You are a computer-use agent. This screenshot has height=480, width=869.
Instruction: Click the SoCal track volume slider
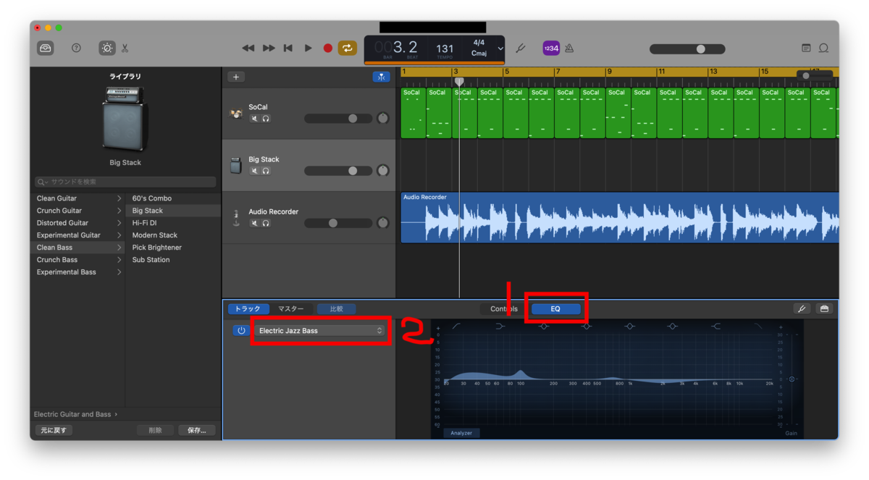tap(338, 119)
